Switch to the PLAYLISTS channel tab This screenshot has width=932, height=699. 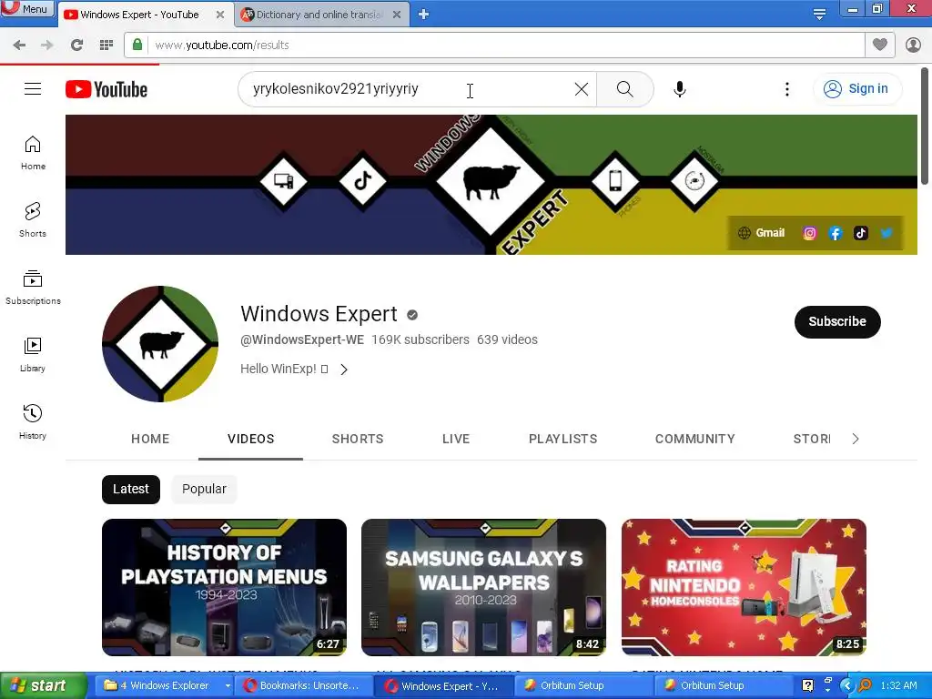coord(562,439)
